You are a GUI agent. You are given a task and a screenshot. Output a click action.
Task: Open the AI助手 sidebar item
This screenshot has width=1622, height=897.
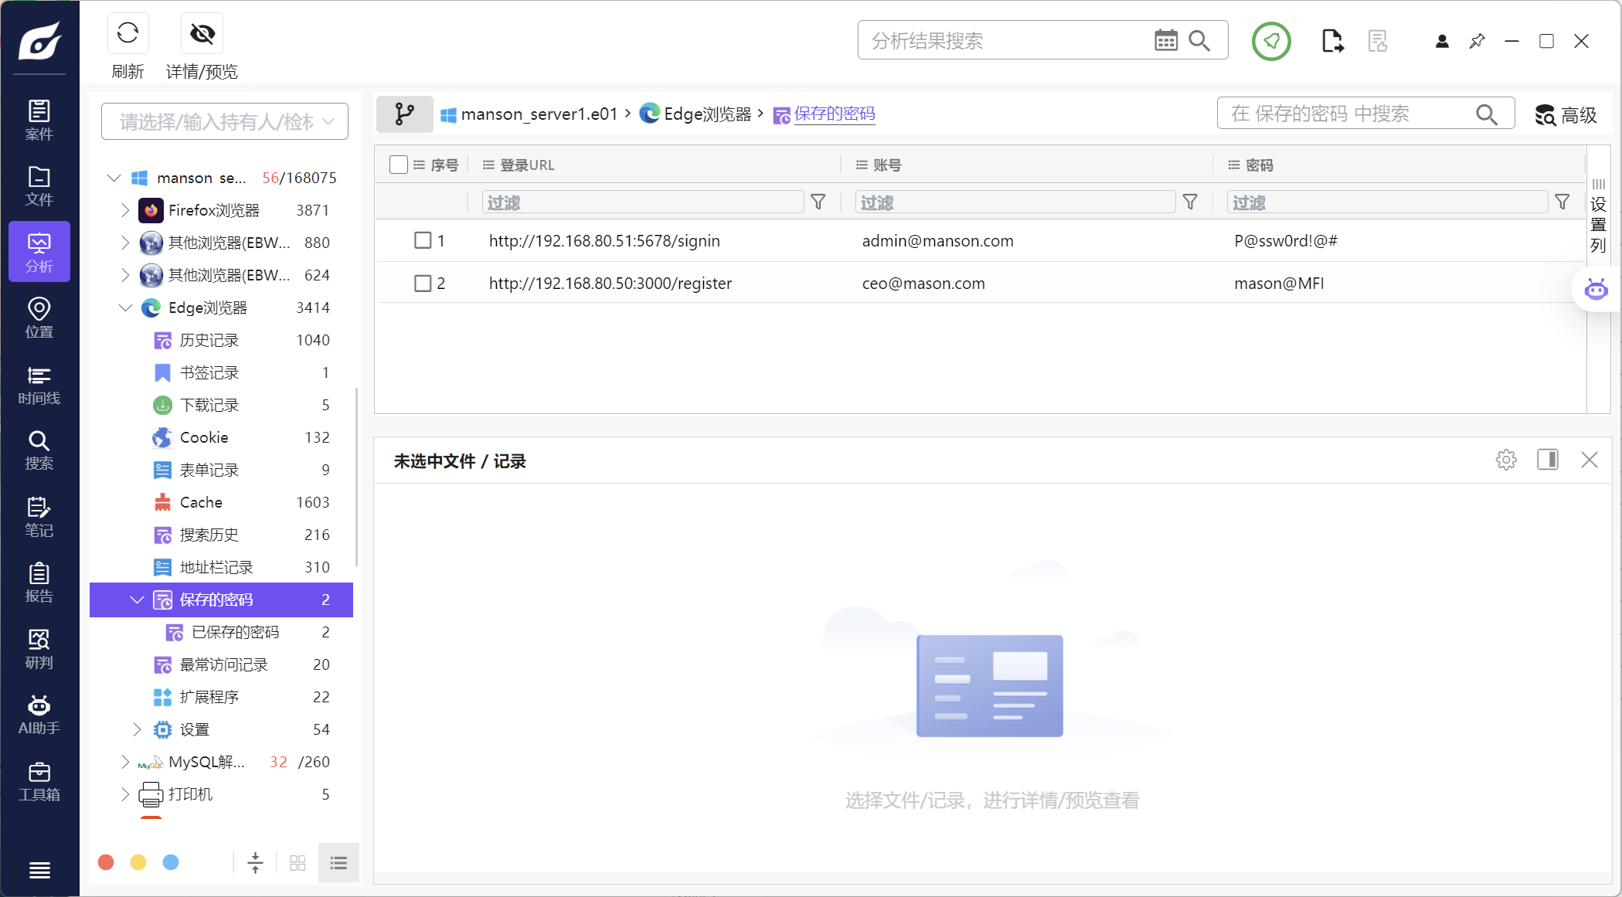tap(39, 714)
